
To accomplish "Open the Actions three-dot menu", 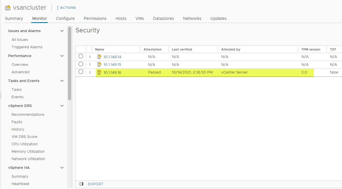I will [58, 8].
